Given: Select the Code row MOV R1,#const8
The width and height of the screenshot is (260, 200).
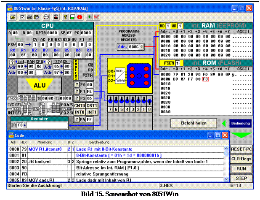Looking at the screenshot, I should click(116, 149).
